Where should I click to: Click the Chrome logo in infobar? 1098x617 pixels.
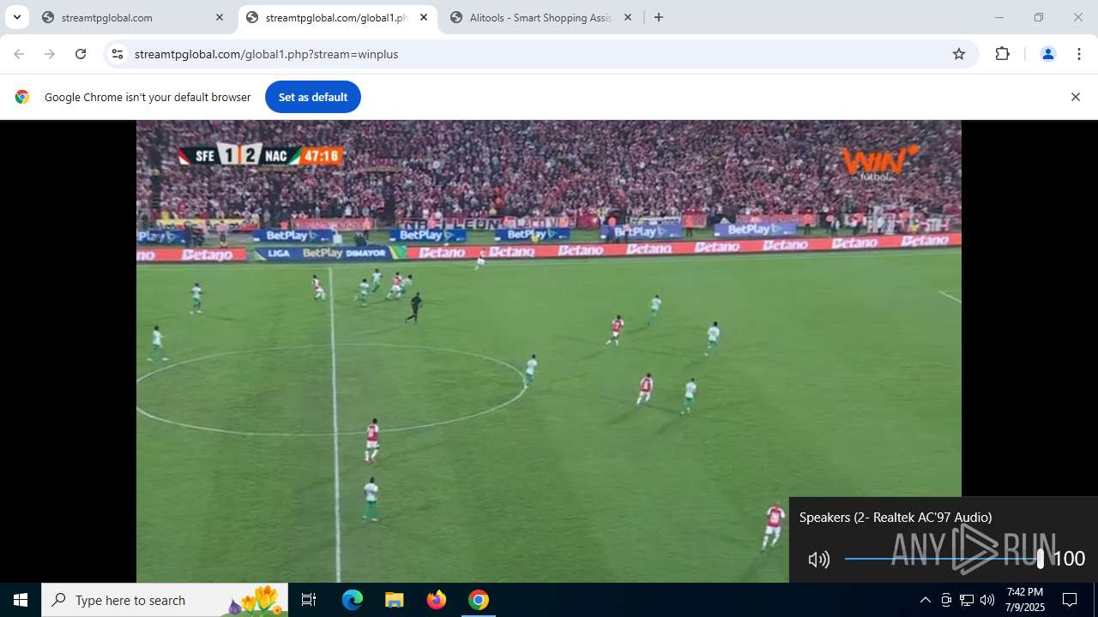22,97
